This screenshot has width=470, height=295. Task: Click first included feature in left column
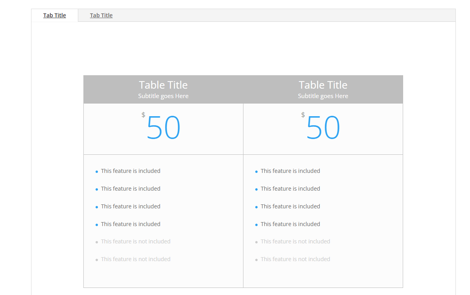tap(131, 171)
